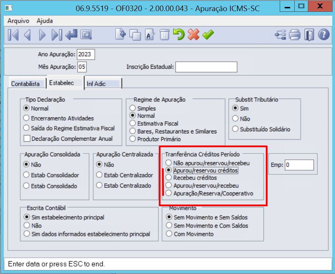Click the trash can delete icon
The height and width of the screenshot is (274, 335).
pyautogui.click(x=164, y=35)
